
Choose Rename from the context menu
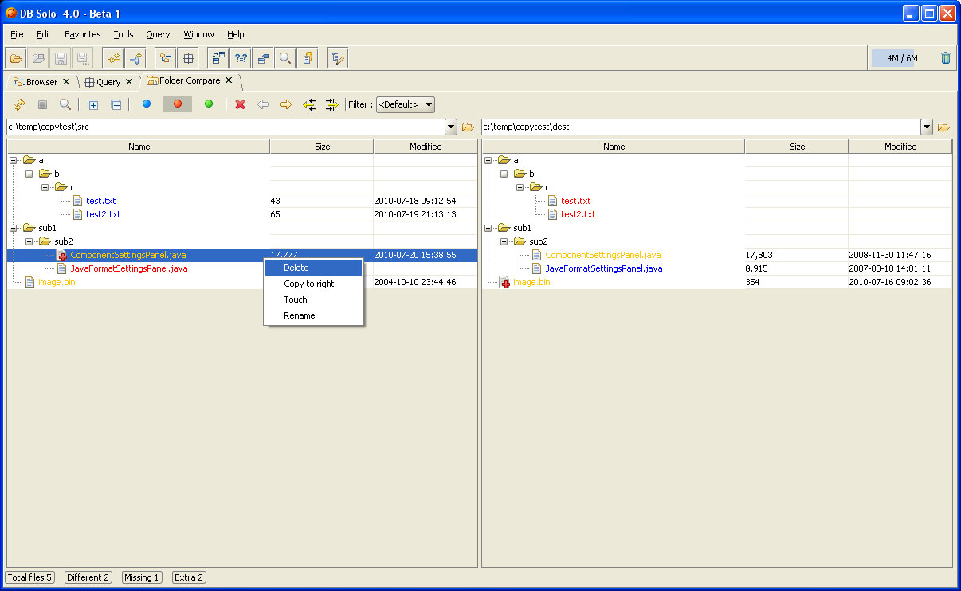pos(313,315)
